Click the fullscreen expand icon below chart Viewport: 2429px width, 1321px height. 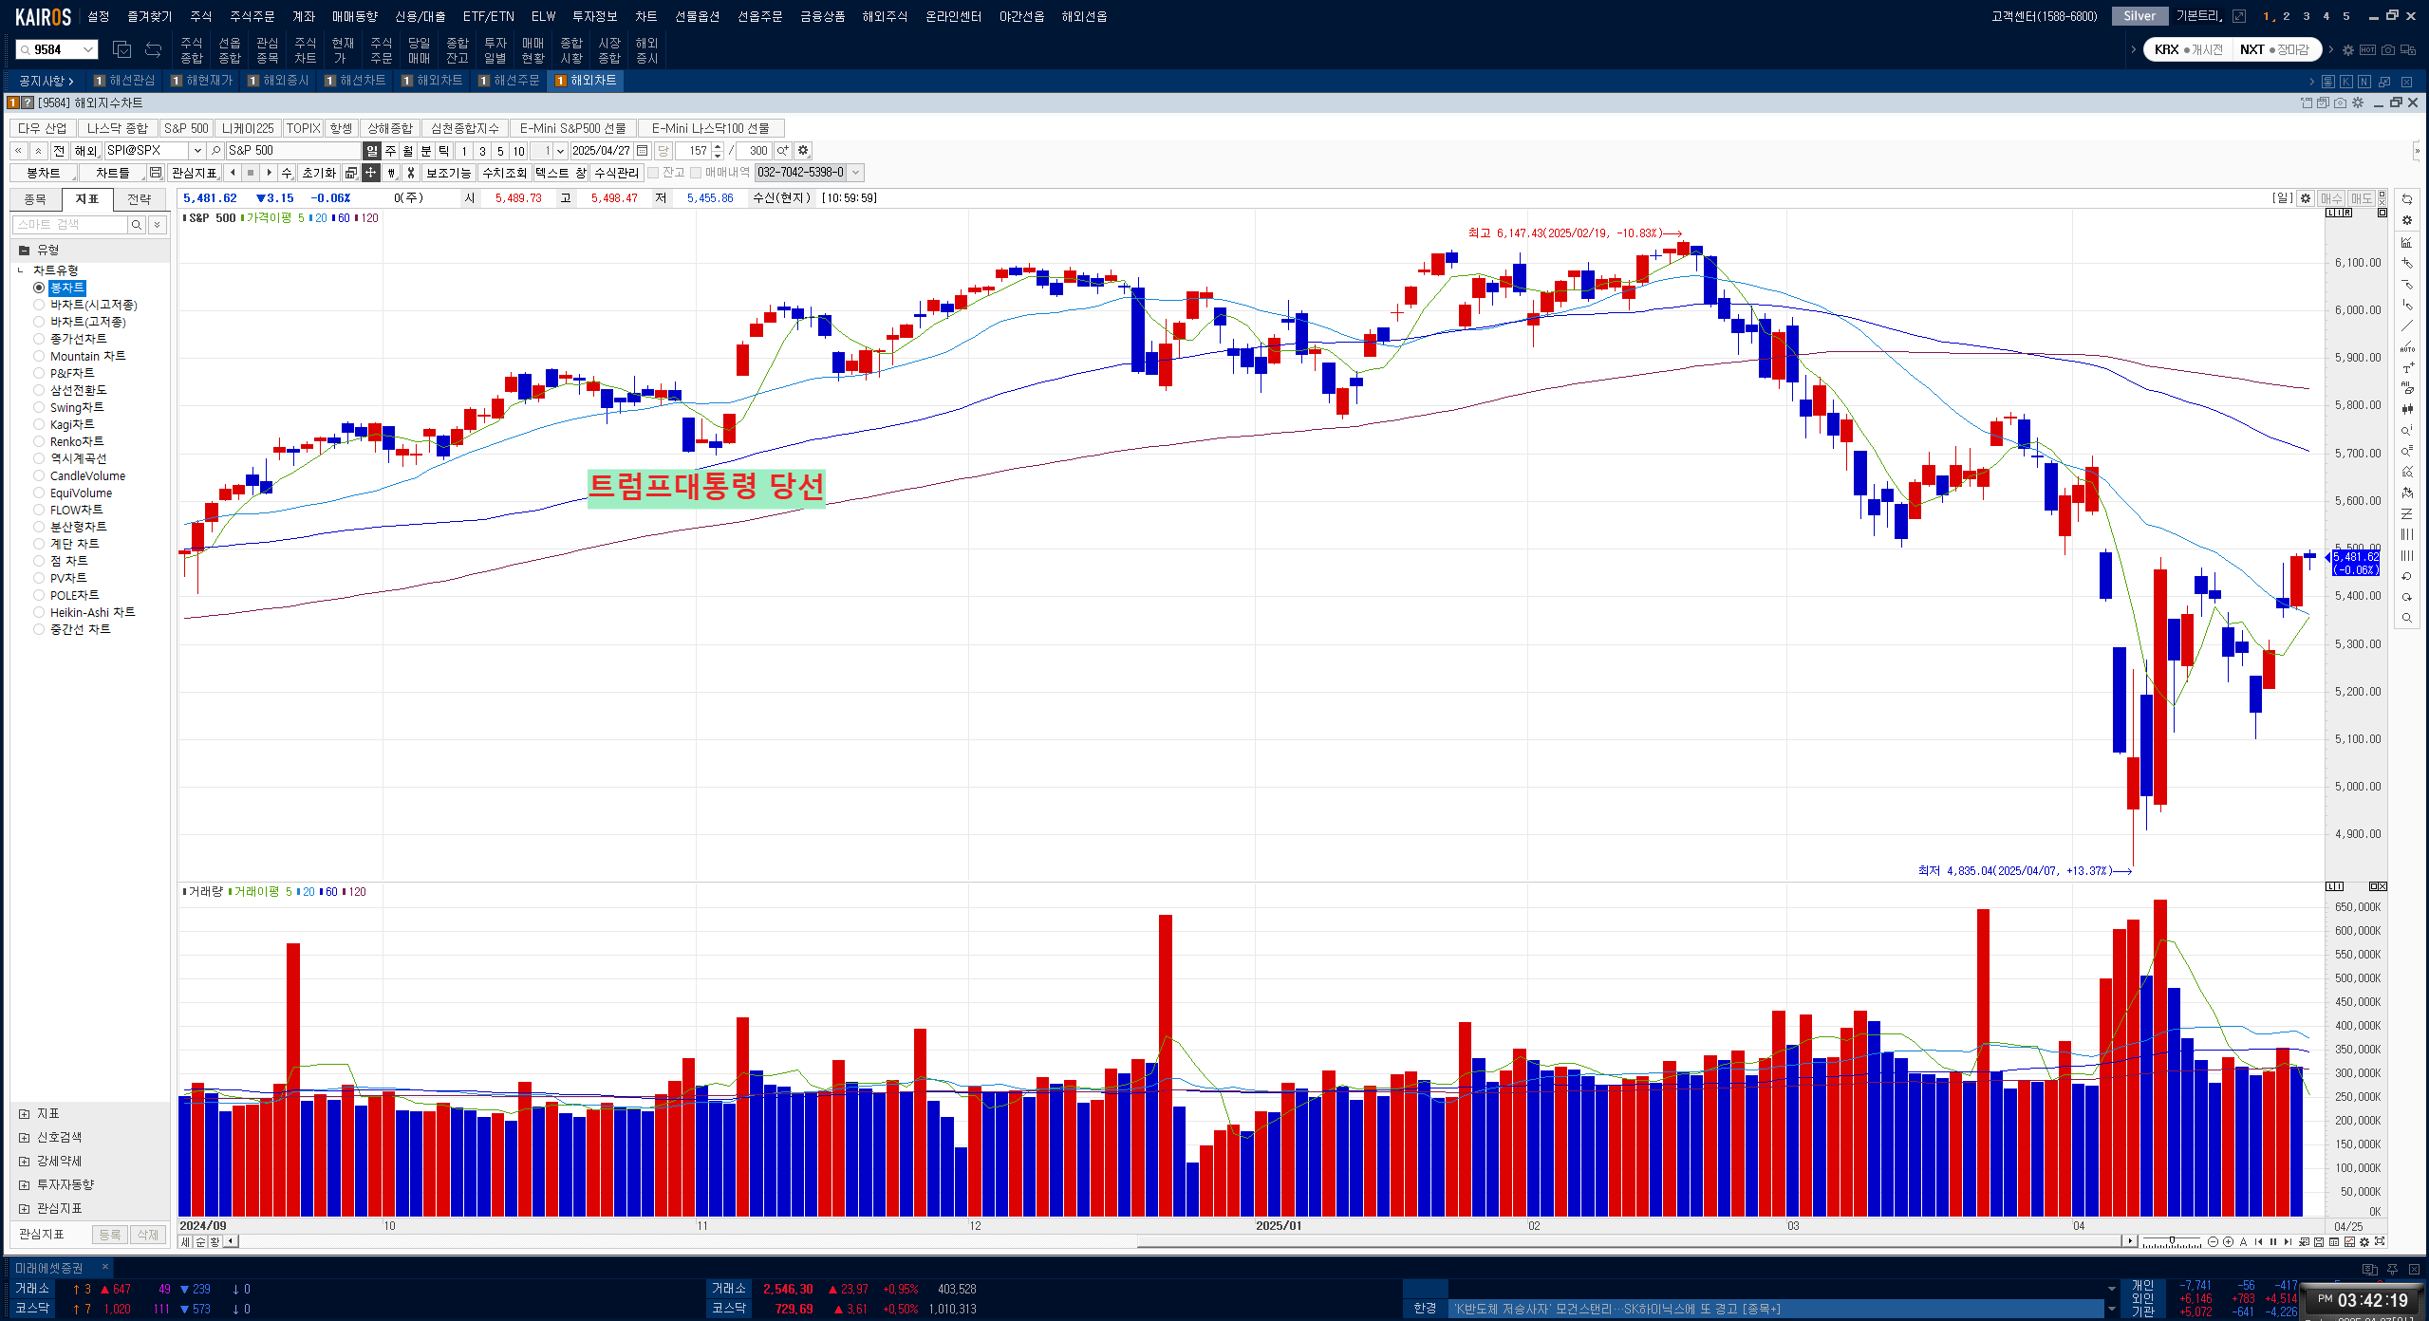(x=2380, y=1241)
